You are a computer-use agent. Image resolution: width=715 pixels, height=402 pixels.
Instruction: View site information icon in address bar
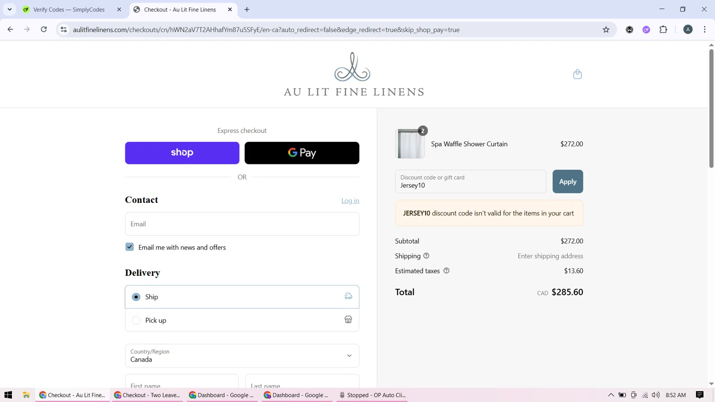63,30
